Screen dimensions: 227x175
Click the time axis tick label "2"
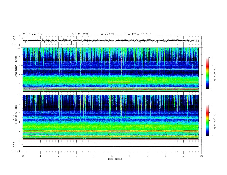[x=58, y=156]
